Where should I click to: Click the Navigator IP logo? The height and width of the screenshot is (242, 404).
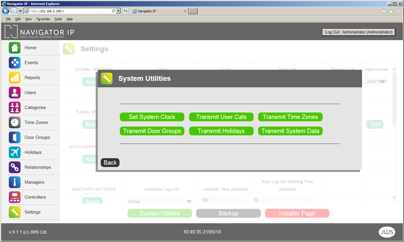coord(39,32)
